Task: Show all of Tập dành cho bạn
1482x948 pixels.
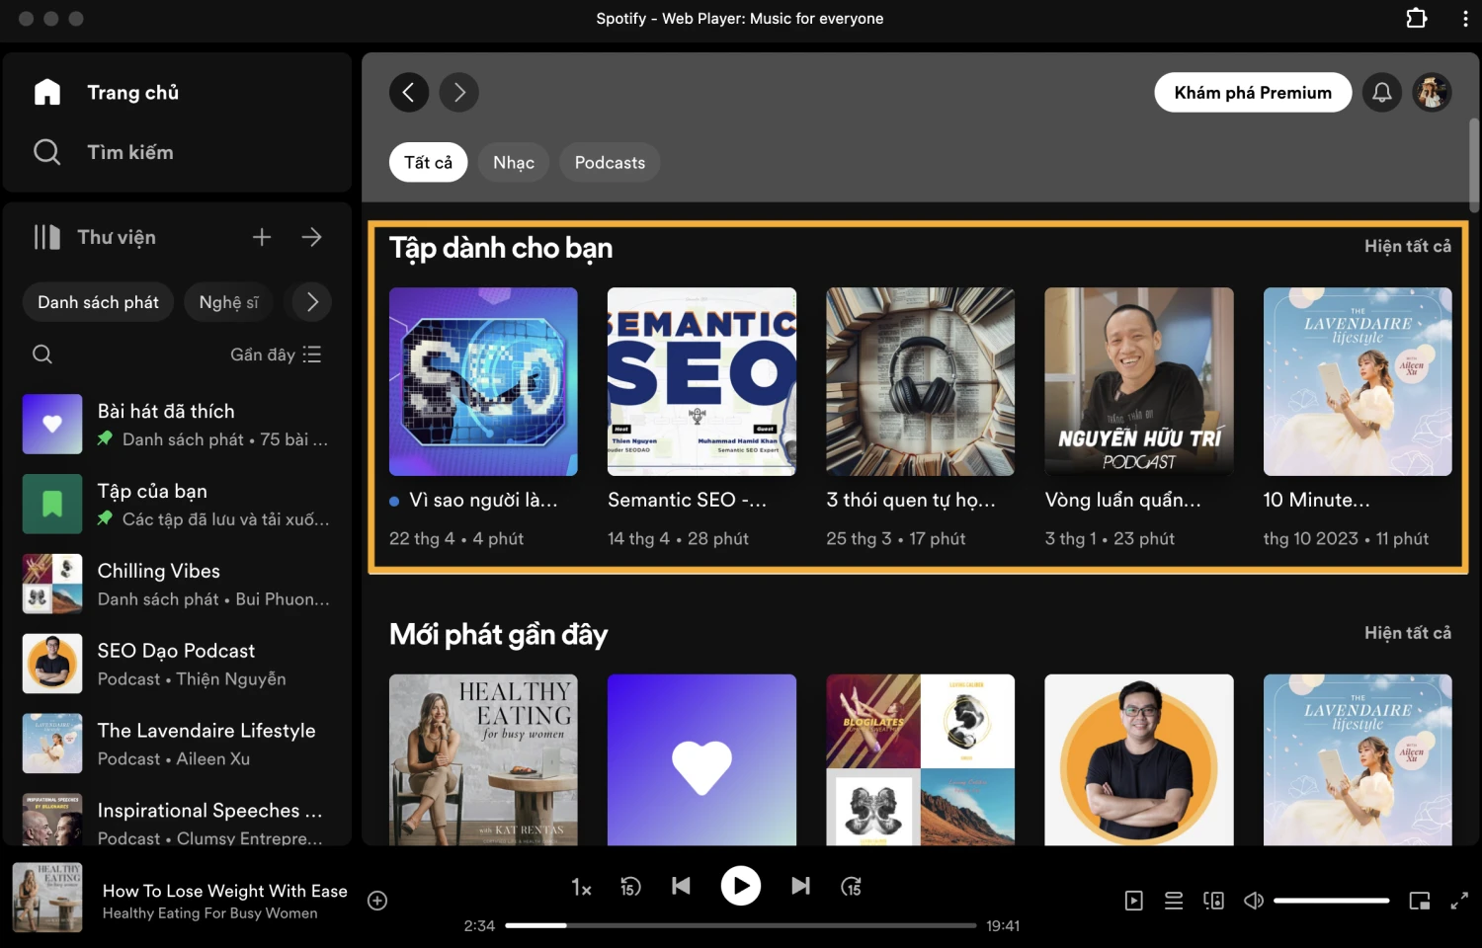Action: 1408,246
